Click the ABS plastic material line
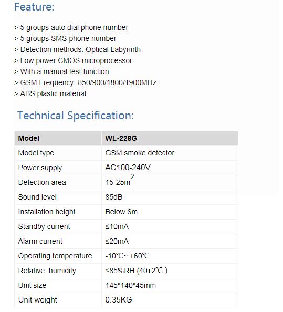 pyautogui.click(x=50, y=93)
